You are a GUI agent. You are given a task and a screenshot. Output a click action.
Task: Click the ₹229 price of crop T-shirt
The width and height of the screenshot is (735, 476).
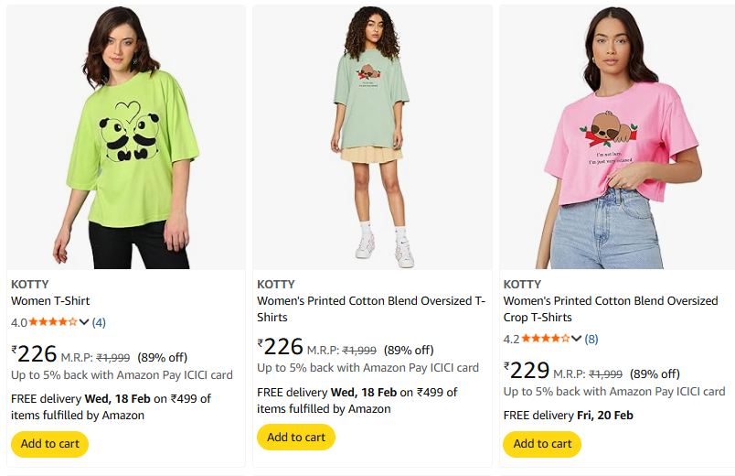(x=527, y=371)
